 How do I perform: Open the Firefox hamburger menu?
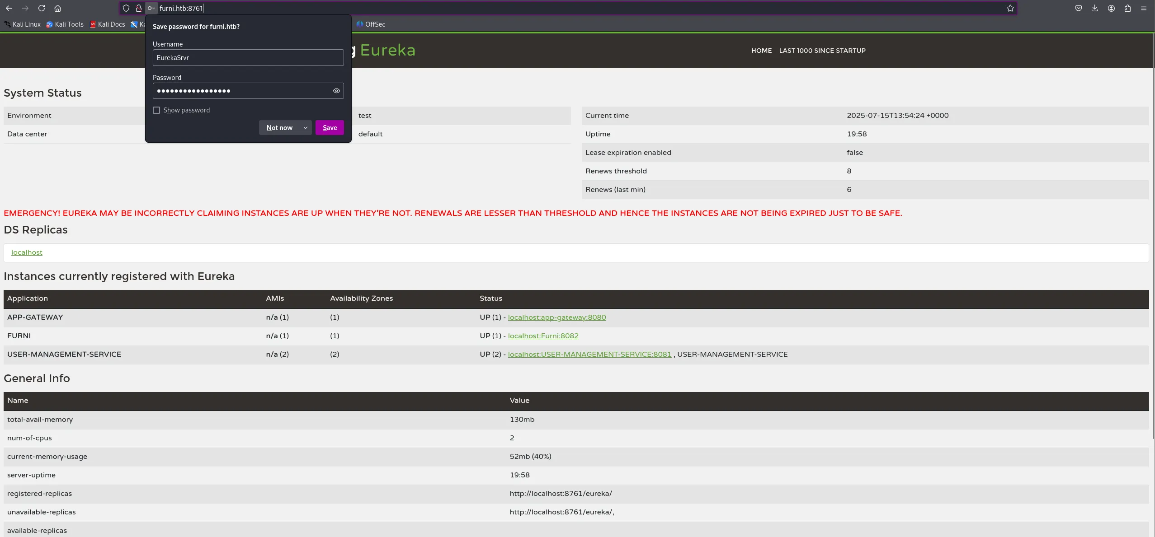[x=1144, y=8]
